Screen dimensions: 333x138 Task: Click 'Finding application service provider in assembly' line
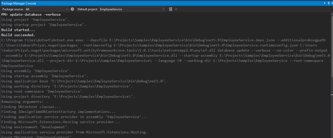click(x=74, y=117)
